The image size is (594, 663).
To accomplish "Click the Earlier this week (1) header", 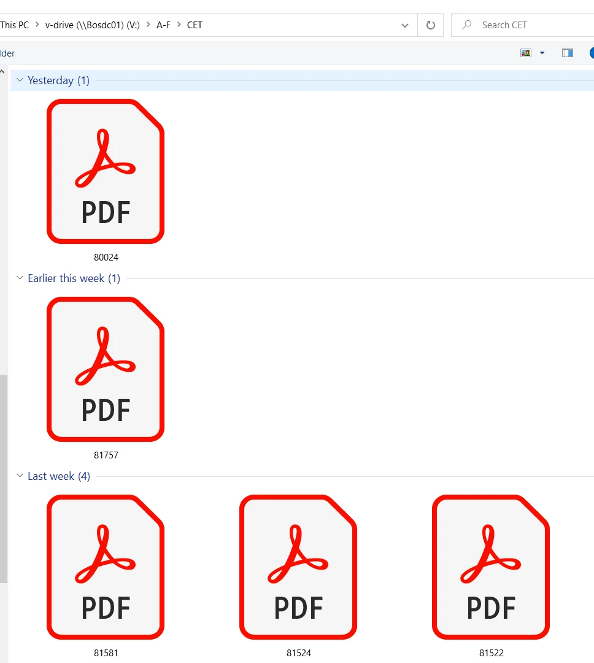I will click(74, 278).
